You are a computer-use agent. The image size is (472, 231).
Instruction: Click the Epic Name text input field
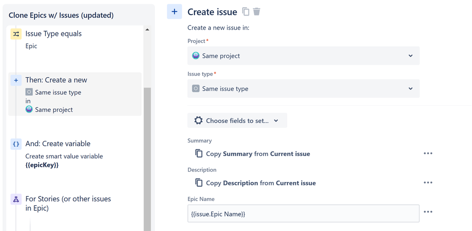pos(303,214)
